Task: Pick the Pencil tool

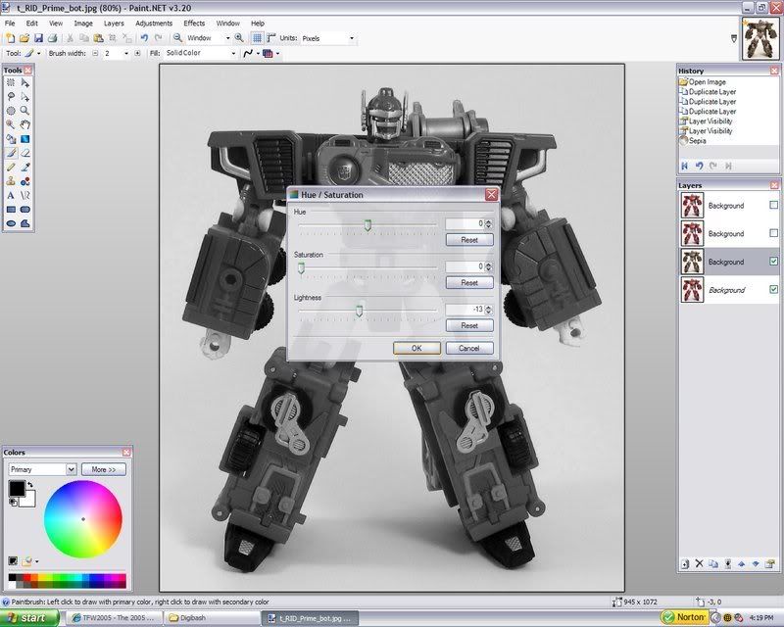Action: pyautogui.click(x=11, y=167)
